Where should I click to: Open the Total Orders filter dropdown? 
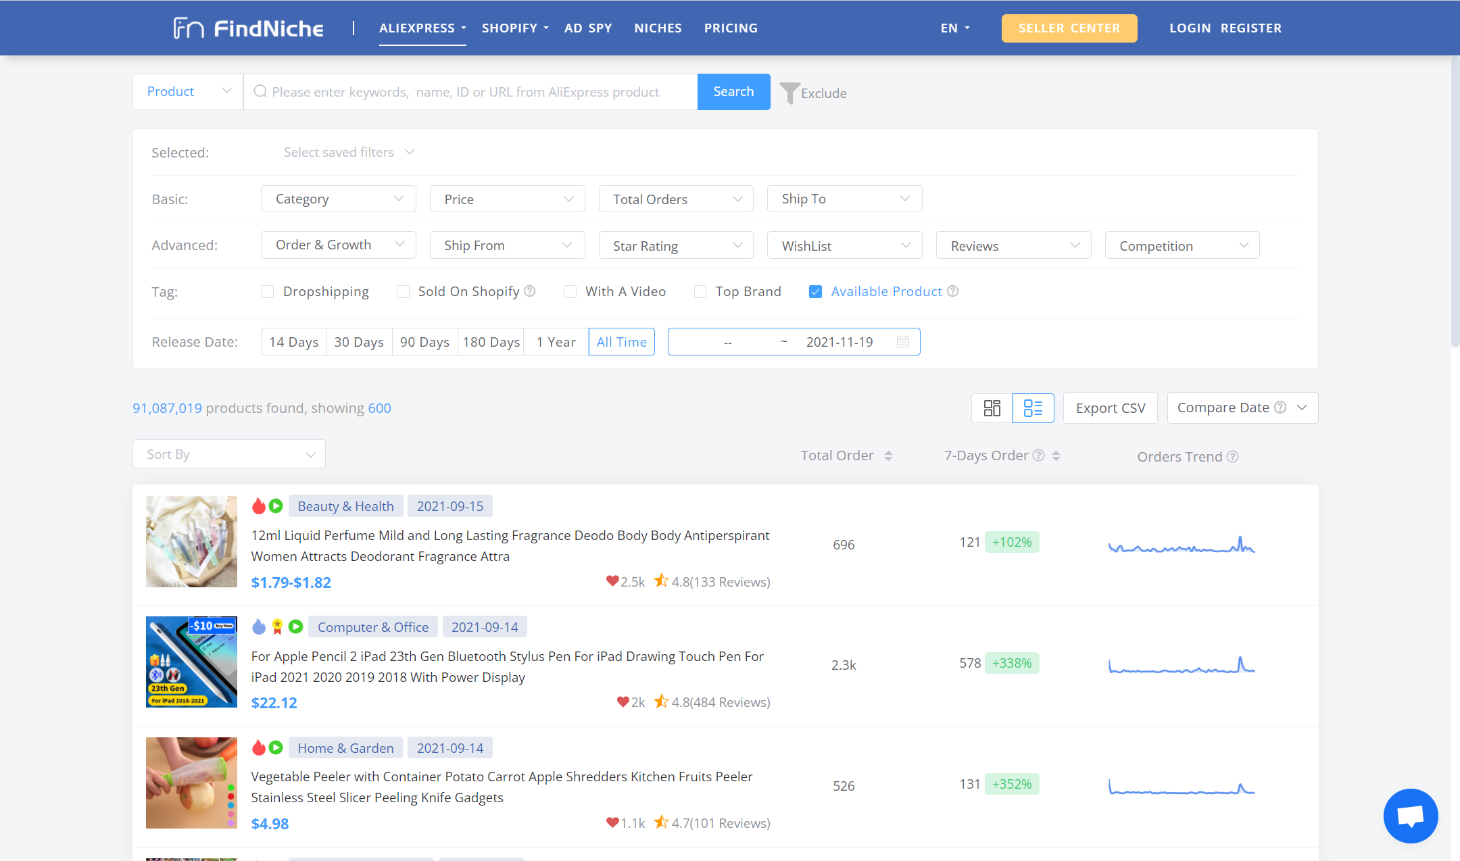pyautogui.click(x=676, y=199)
